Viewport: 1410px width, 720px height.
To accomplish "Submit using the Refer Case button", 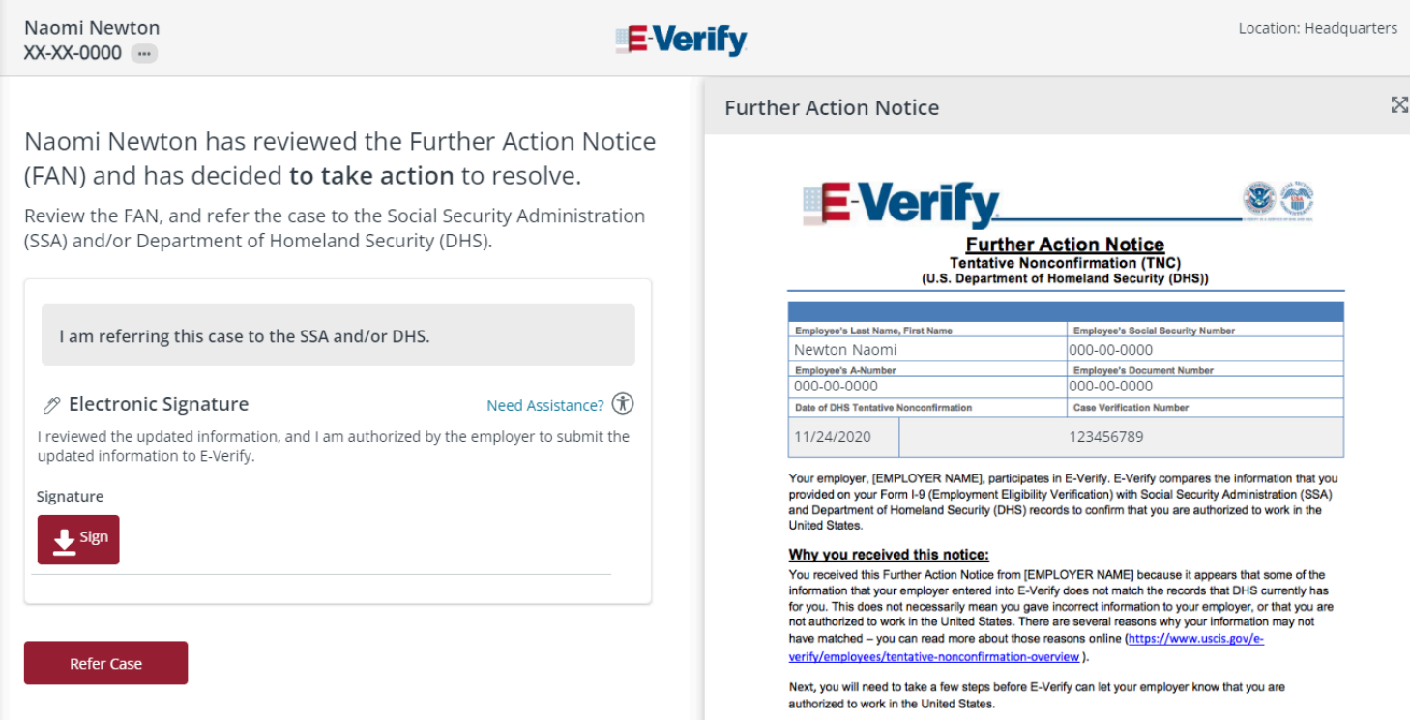I will coord(105,663).
